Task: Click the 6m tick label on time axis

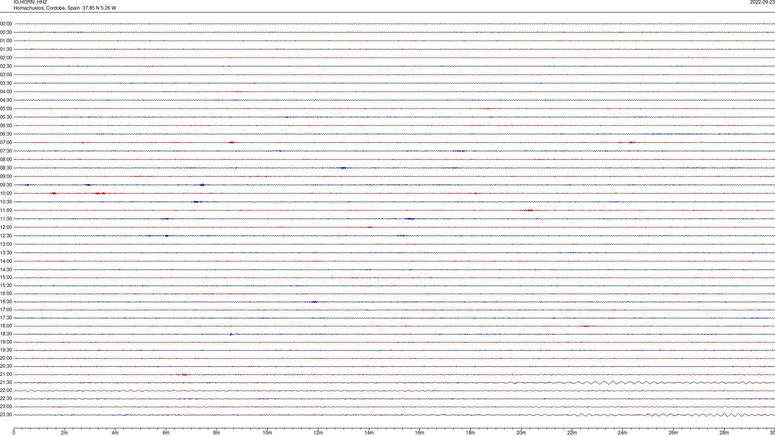Action: tap(166, 433)
